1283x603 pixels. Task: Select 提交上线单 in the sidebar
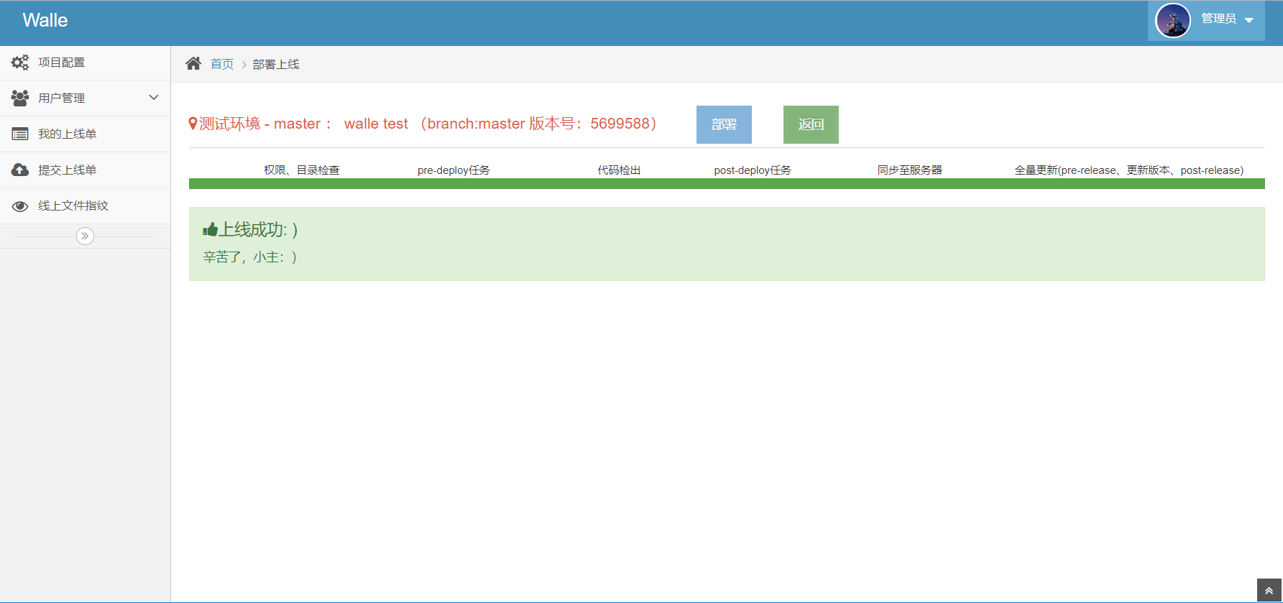pyautogui.click(x=85, y=170)
